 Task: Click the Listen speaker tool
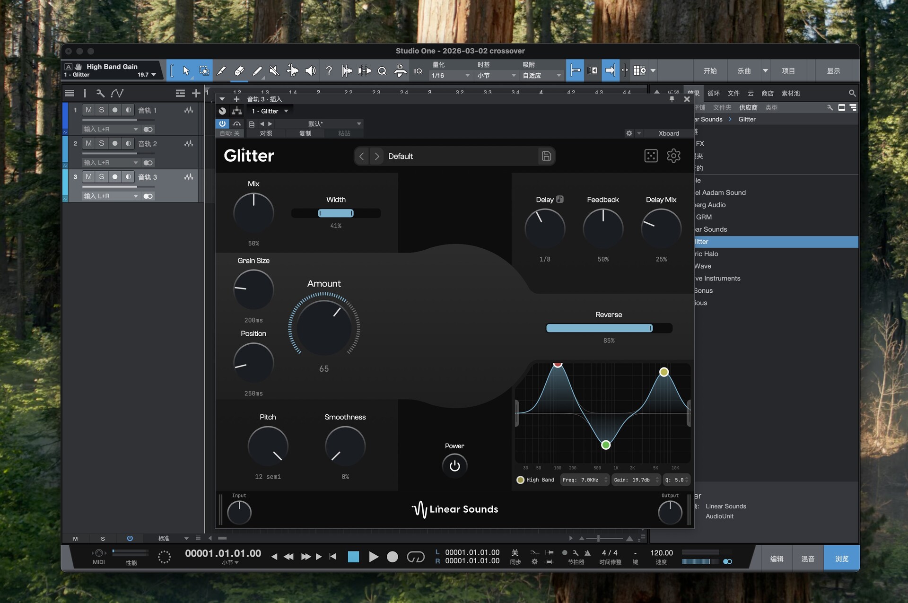coord(310,71)
